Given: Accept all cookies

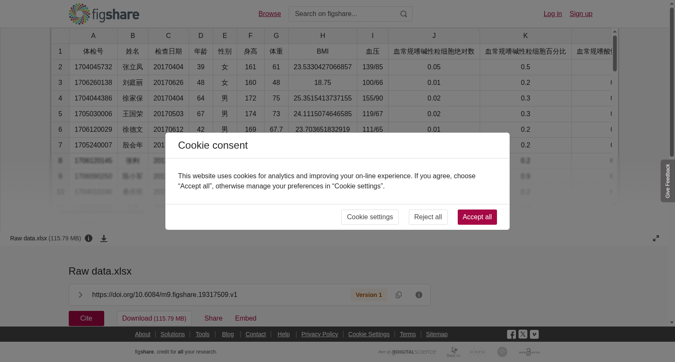Looking at the screenshot, I should pos(477,217).
